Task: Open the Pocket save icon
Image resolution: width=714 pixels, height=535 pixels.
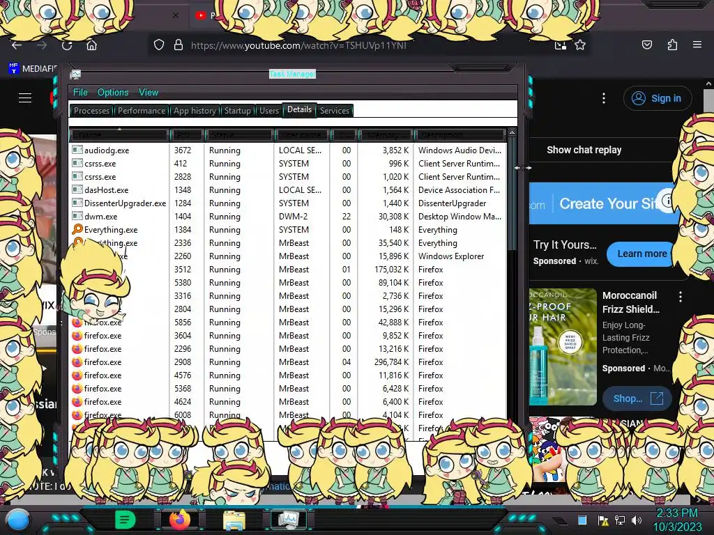Action: (646, 45)
